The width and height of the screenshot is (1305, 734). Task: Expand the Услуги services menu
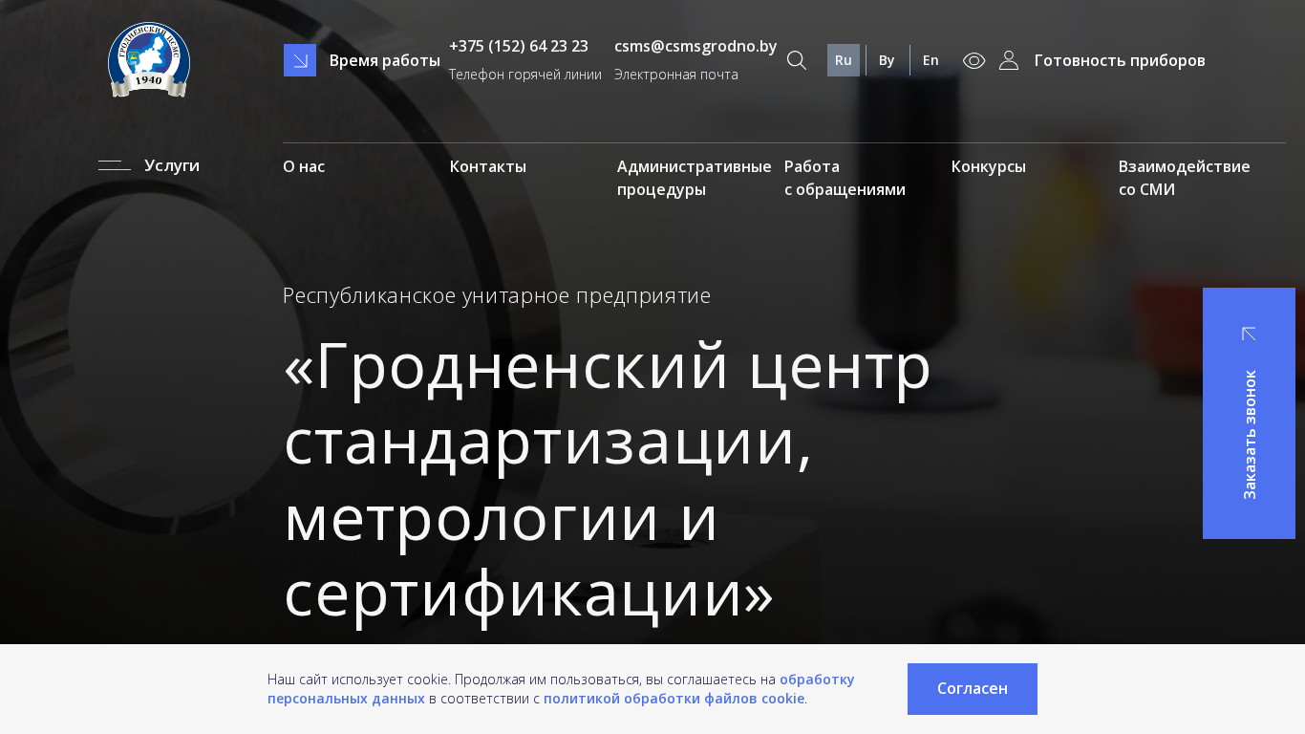click(172, 165)
